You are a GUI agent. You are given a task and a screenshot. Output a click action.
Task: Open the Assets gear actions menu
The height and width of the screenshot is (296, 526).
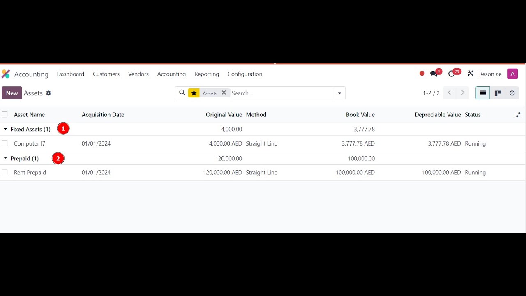click(48, 93)
